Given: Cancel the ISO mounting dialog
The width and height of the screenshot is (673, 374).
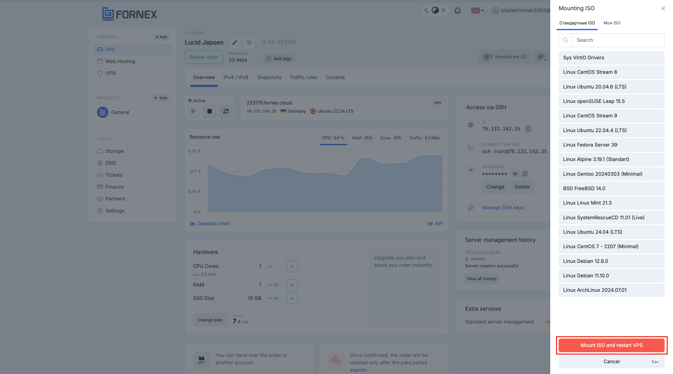Looking at the screenshot, I should pyautogui.click(x=611, y=362).
